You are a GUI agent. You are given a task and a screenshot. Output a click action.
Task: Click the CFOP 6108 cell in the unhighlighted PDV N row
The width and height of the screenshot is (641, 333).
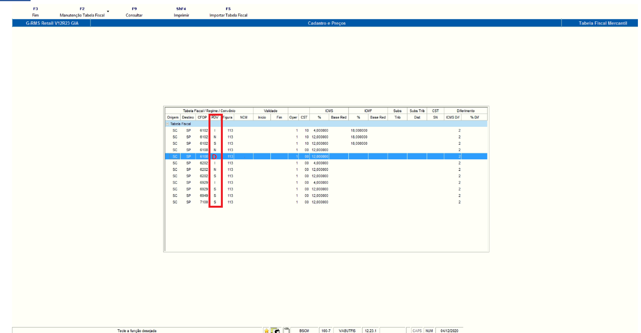[x=204, y=150]
